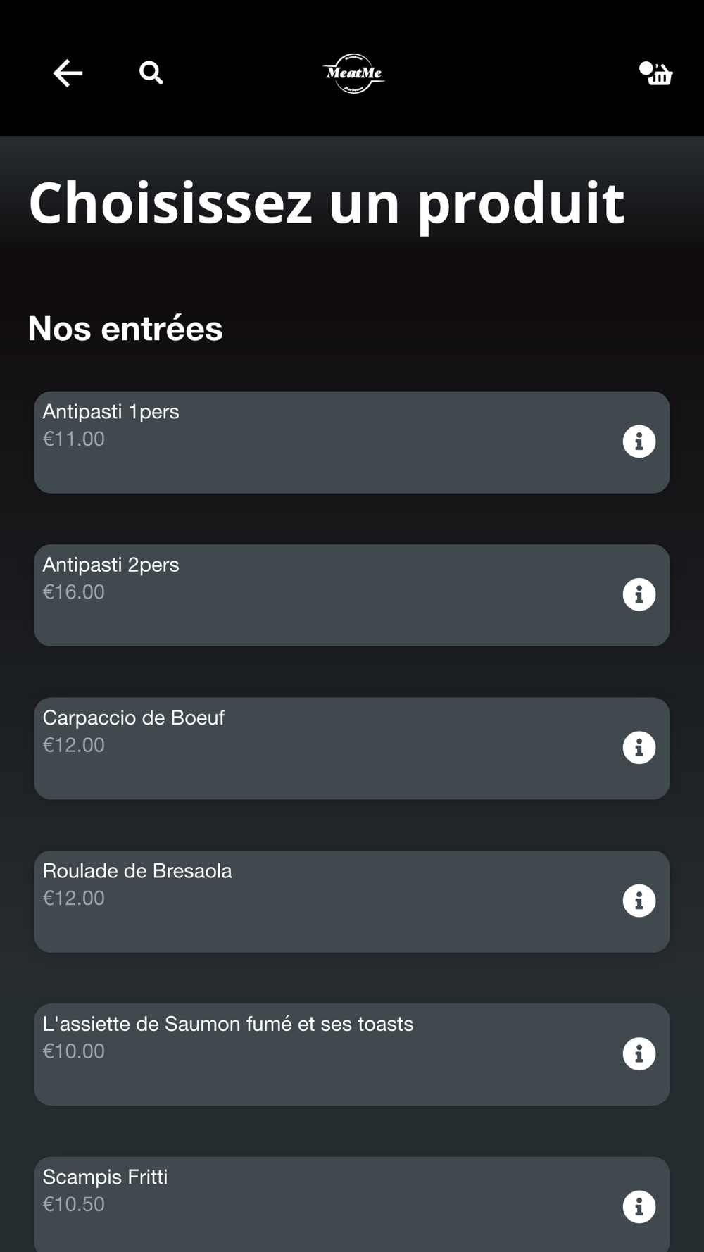Show info for Saumon fumé assiette

click(x=639, y=1053)
